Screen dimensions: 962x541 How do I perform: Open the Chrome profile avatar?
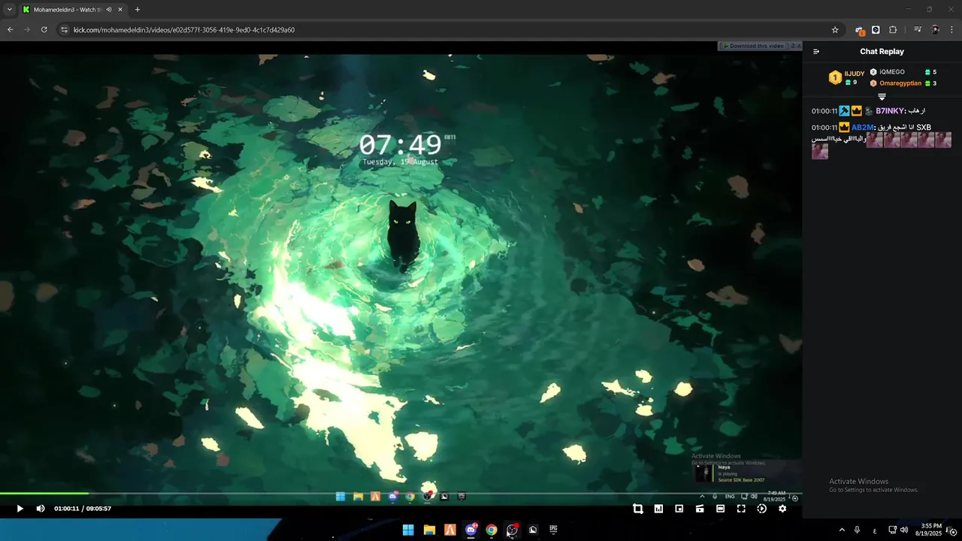coord(935,30)
